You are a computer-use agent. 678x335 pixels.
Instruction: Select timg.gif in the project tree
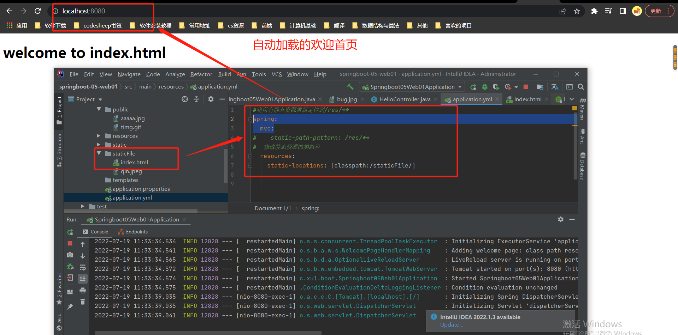[x=127, y=127]
